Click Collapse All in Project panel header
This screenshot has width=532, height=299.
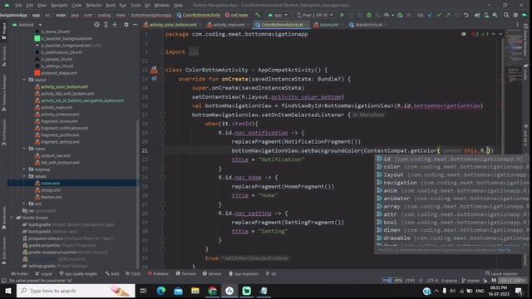pyautogui.click(x=115, y=25)
